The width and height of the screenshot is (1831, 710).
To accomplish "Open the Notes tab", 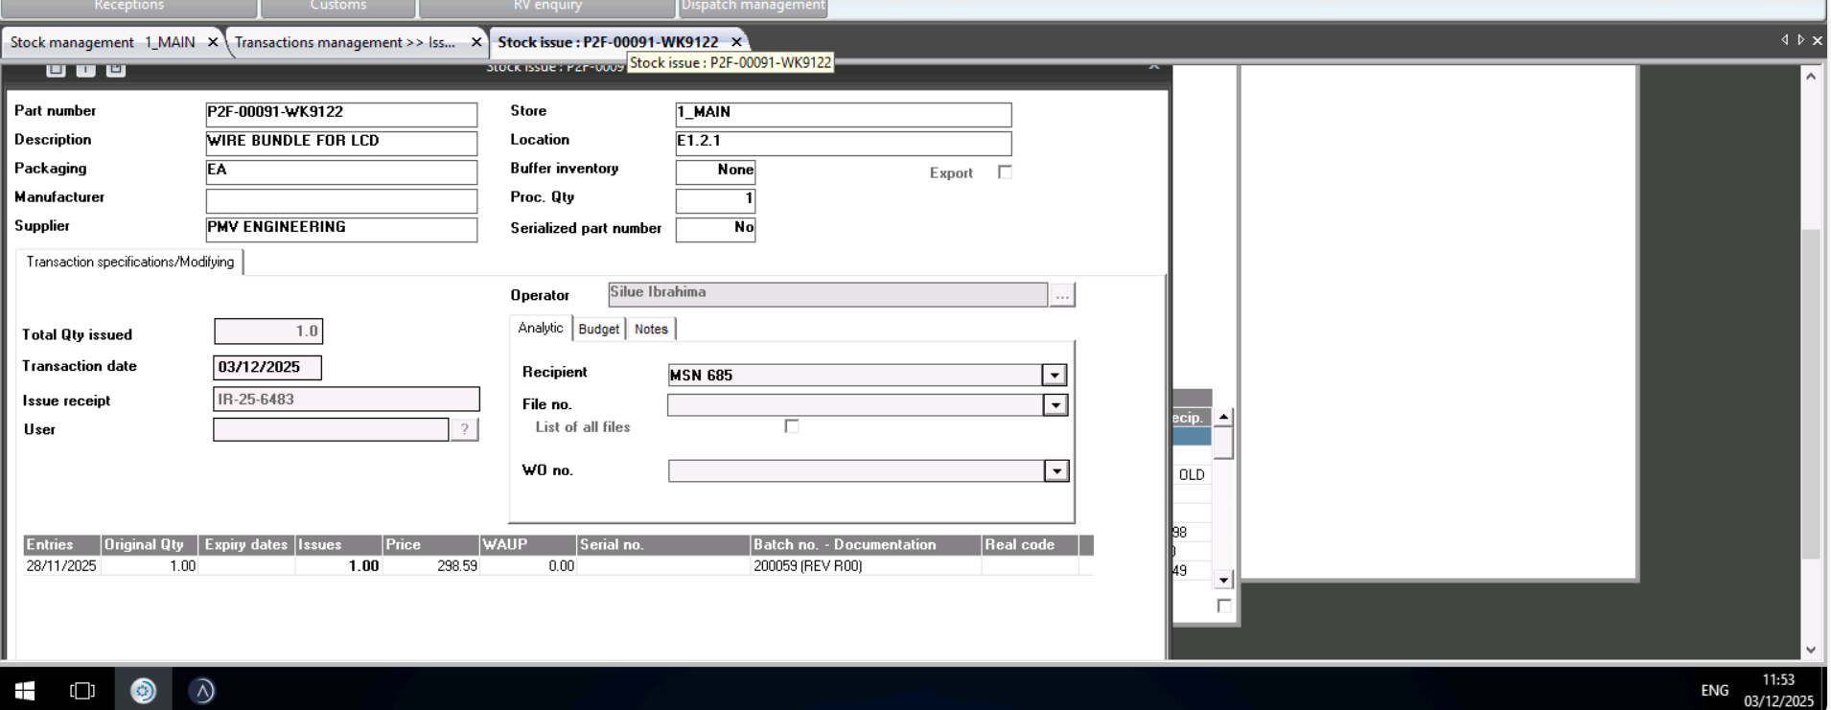I will 651,329.
